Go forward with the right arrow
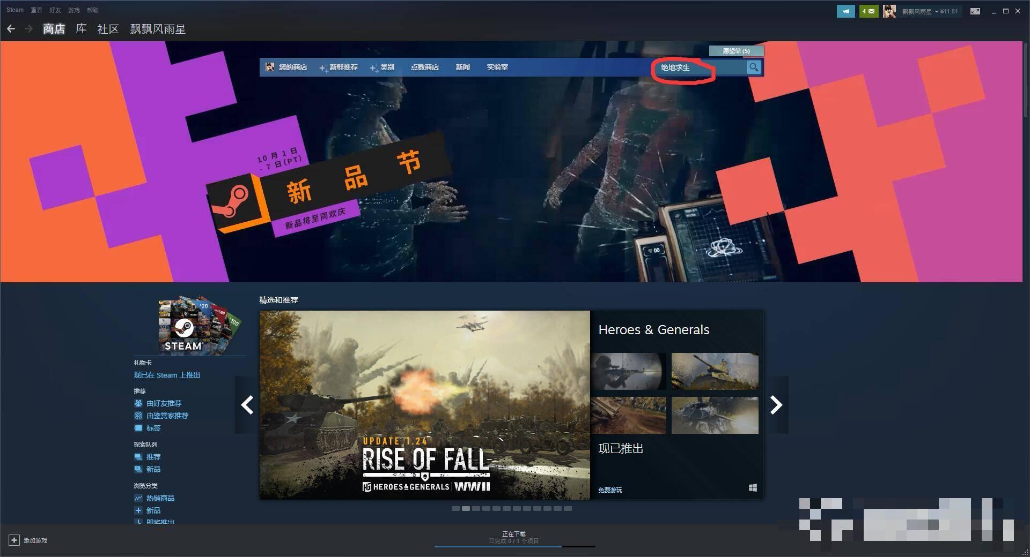 click(28, 29)
